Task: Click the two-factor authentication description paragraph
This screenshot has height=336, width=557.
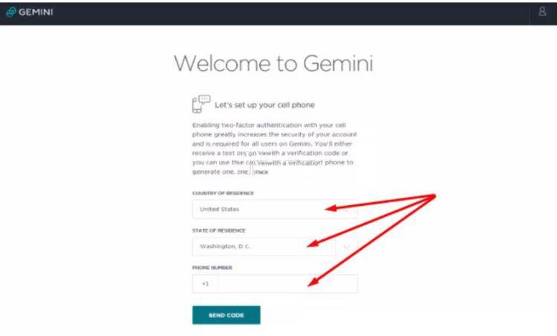Action: [274, 148]
